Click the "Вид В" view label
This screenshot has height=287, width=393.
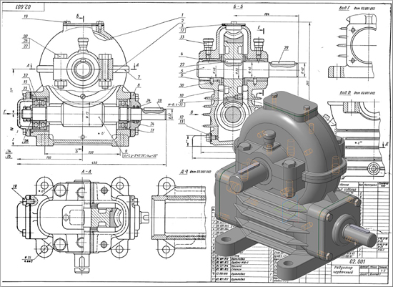344,92
